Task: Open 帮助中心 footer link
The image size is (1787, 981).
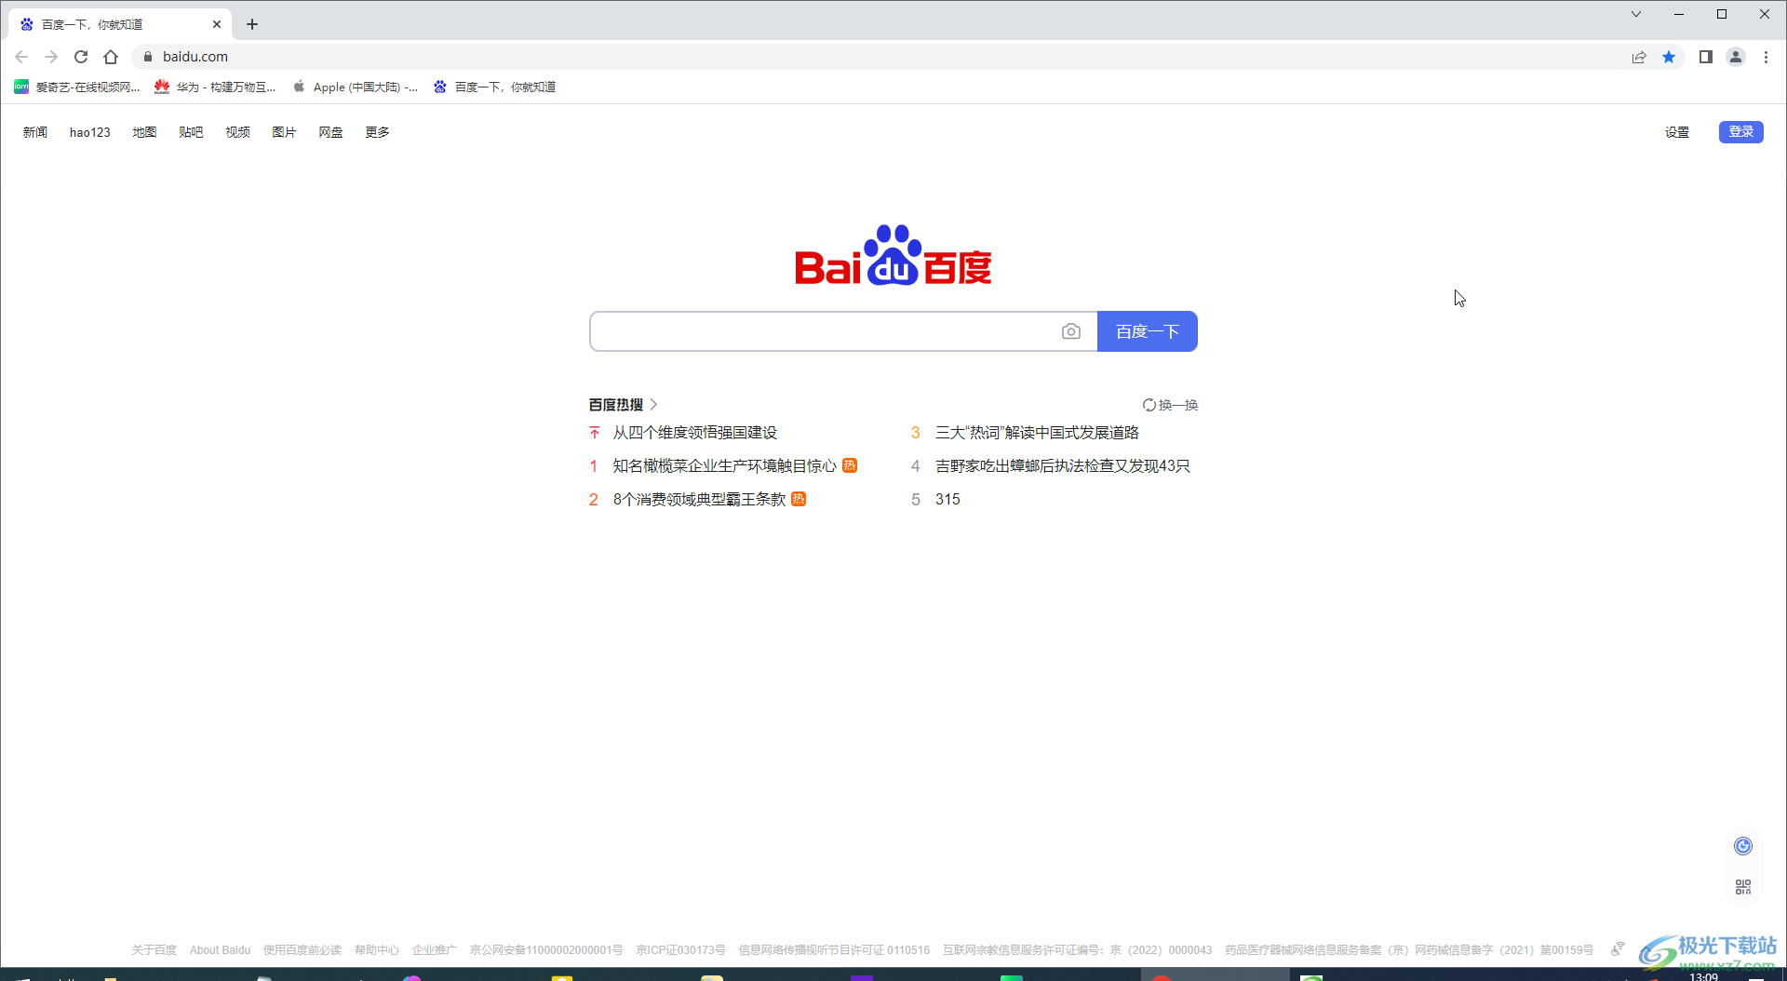Action: point(376,950)
